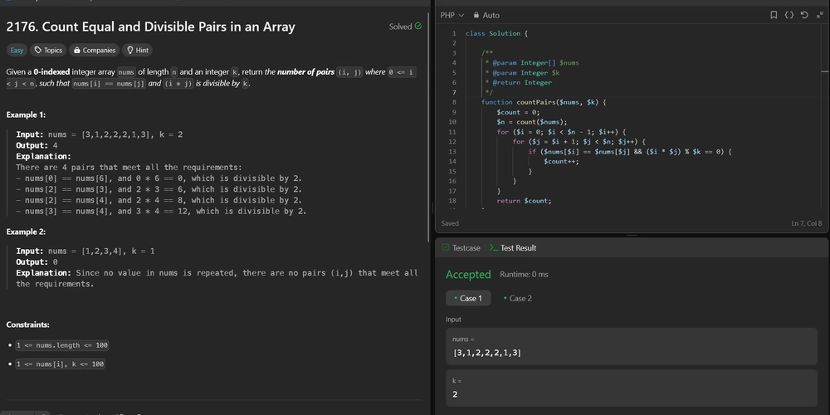Click the '@param Integer[] $nums' comment line
830x415 pixels.
[x=532, y=62]
